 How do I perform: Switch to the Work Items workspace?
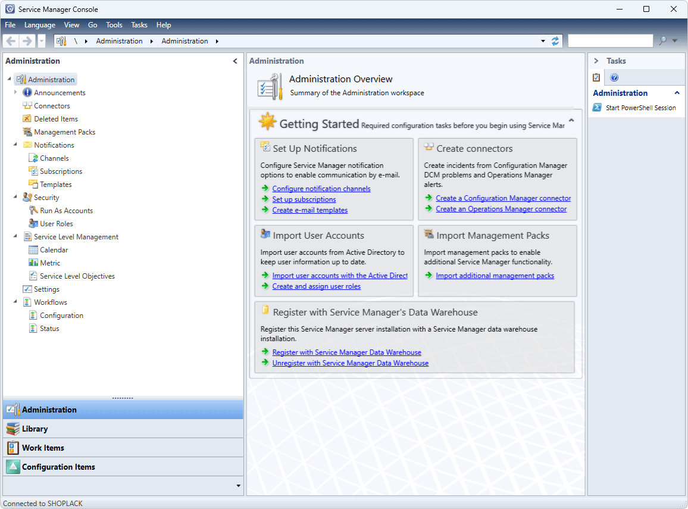[123, 448]
